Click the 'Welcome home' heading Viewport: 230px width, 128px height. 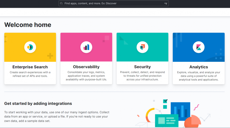28,25
